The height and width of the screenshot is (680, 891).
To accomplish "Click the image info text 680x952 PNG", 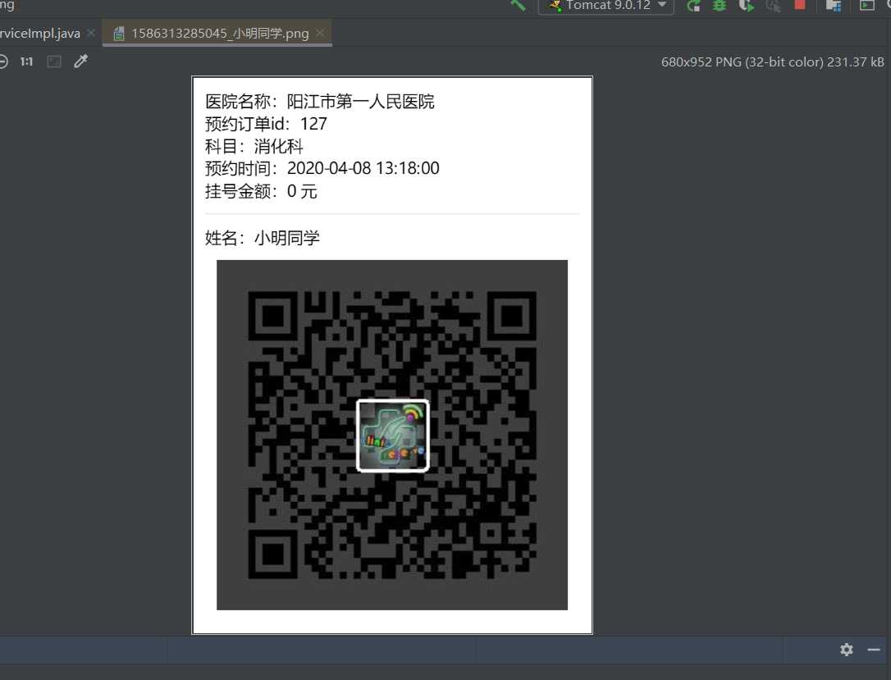I will click(x=772, y=62).
